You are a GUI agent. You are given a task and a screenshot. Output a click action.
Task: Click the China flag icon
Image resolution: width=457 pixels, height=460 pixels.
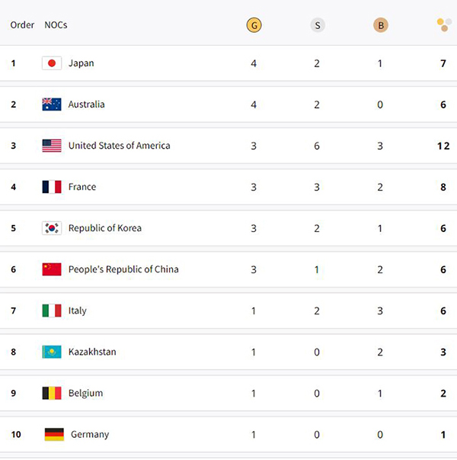tap(52, 269)
